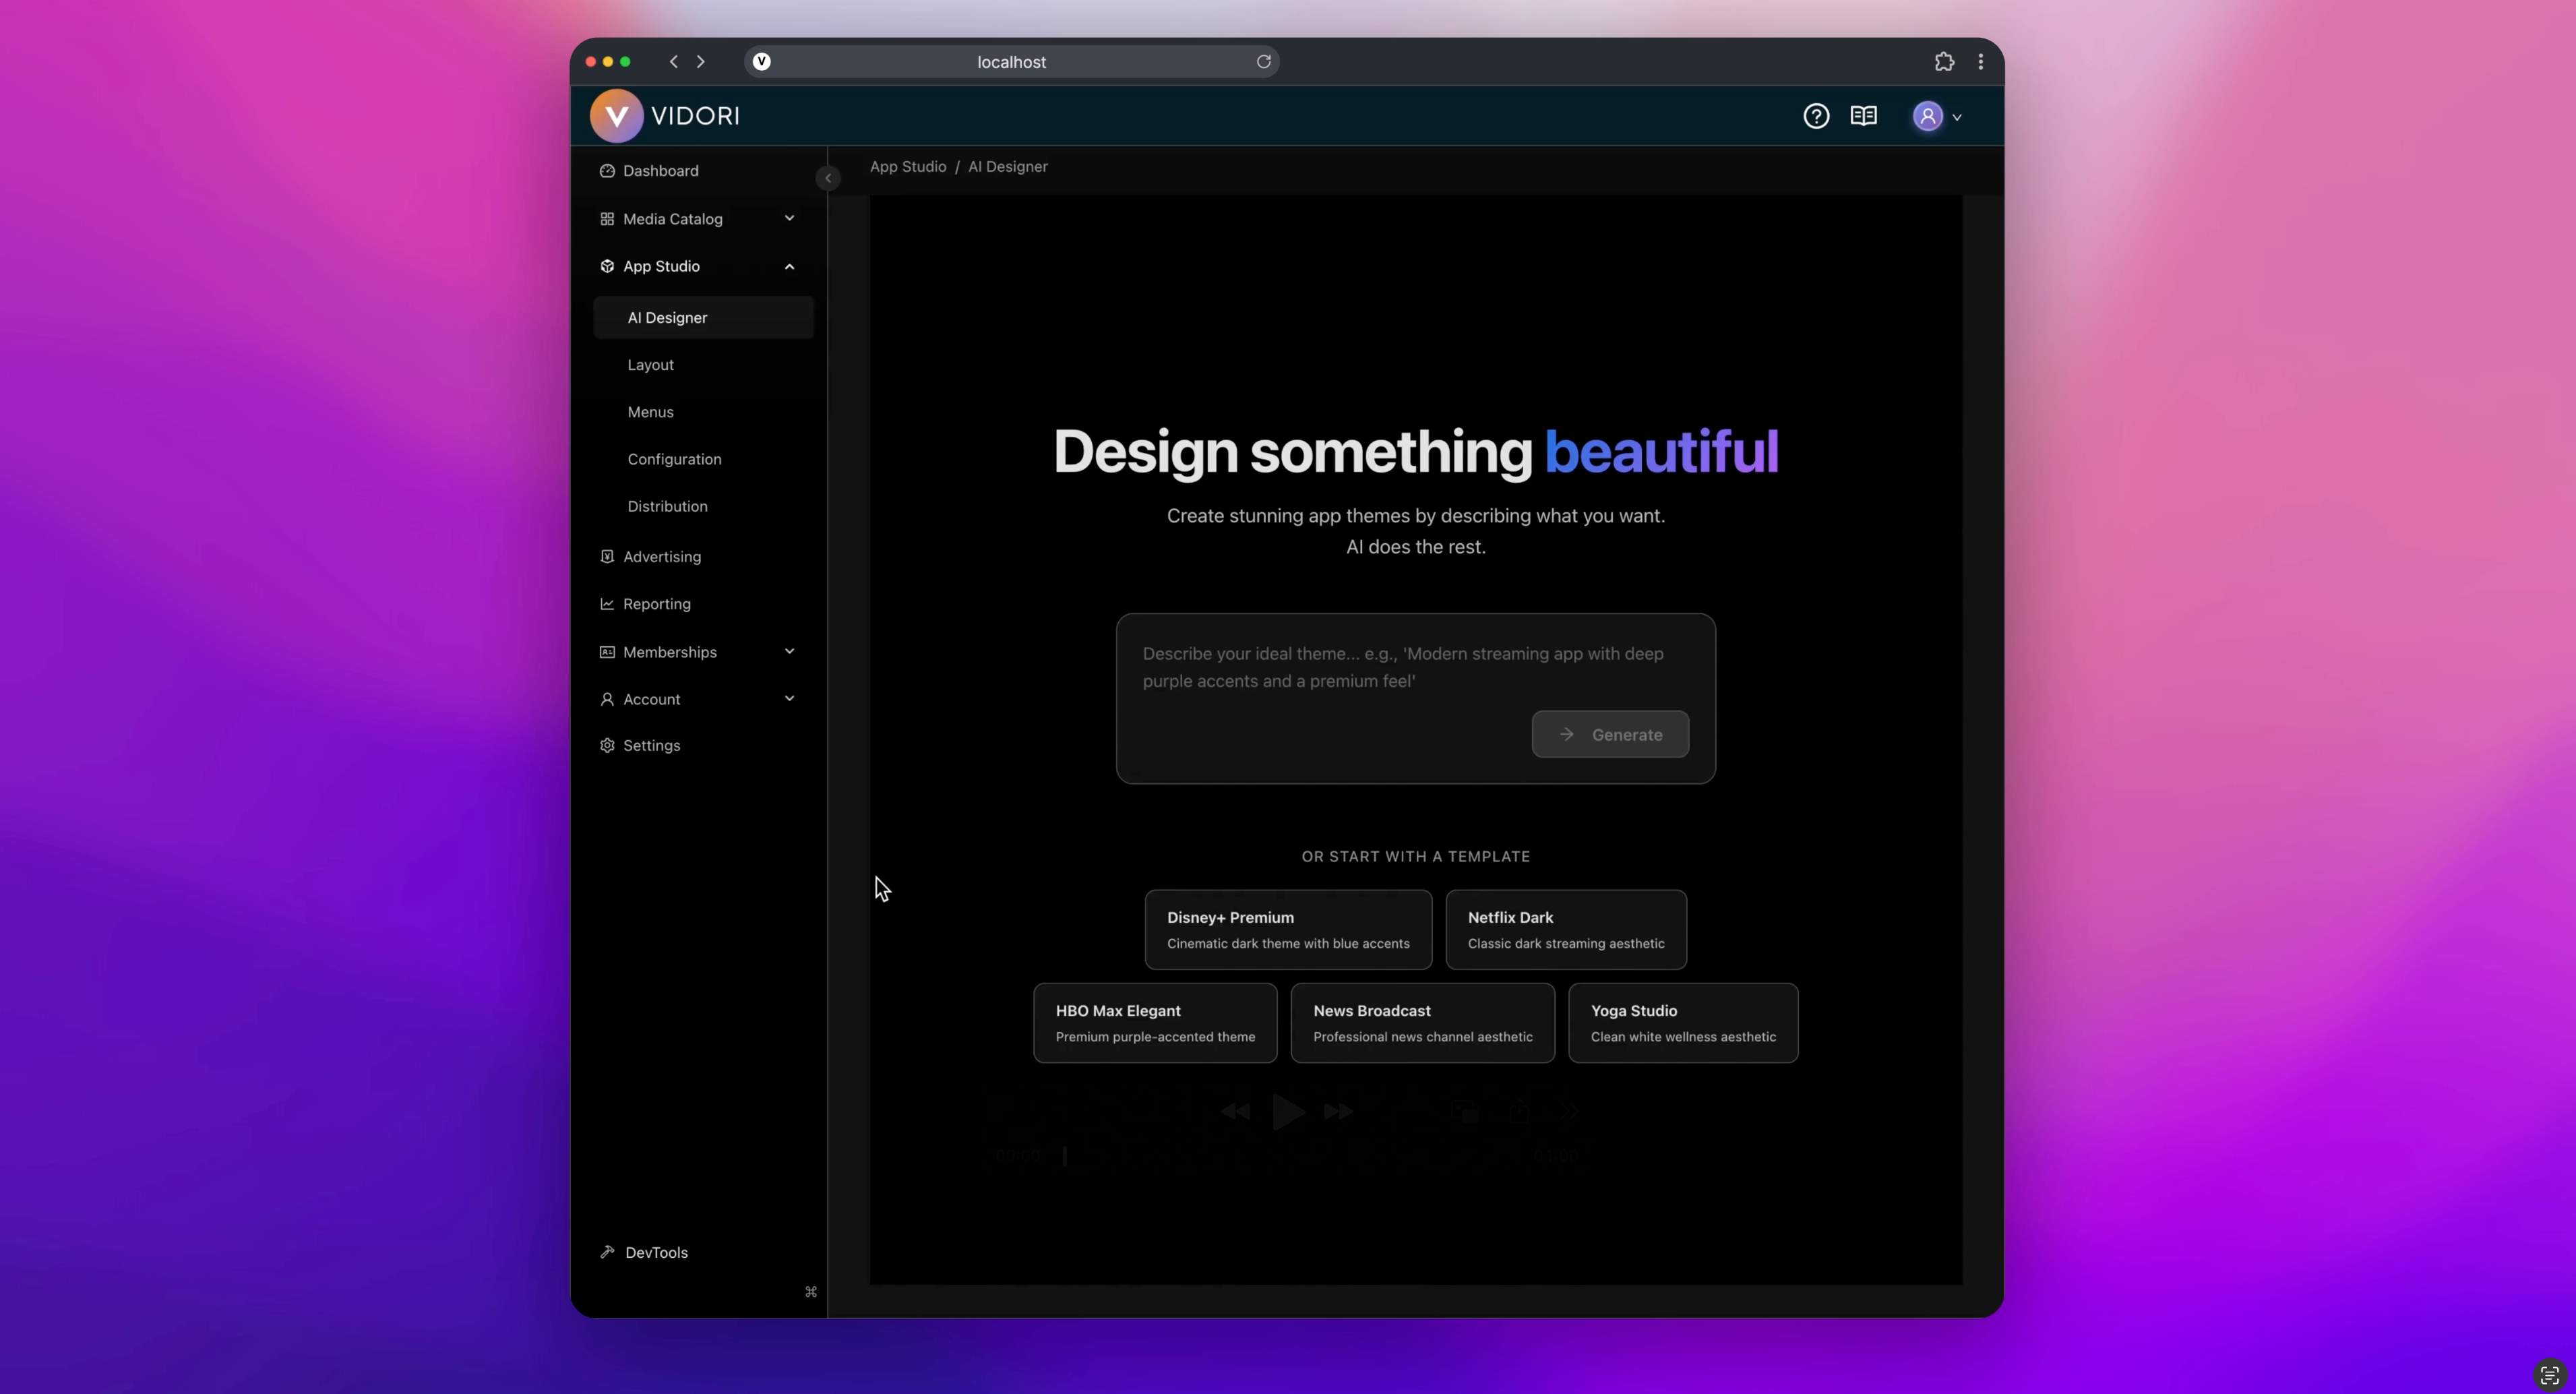Open the Help icon in the top bar

pyautogui.click(x=1816, y=115)
